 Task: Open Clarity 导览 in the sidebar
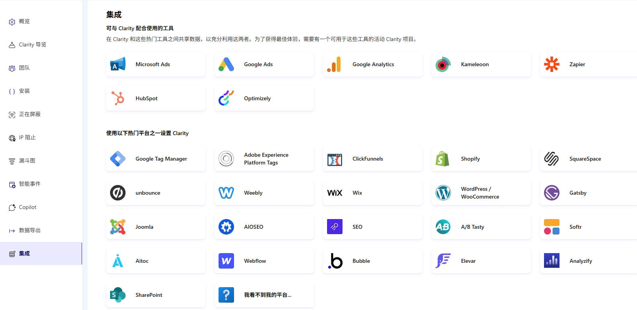(41, 45)
